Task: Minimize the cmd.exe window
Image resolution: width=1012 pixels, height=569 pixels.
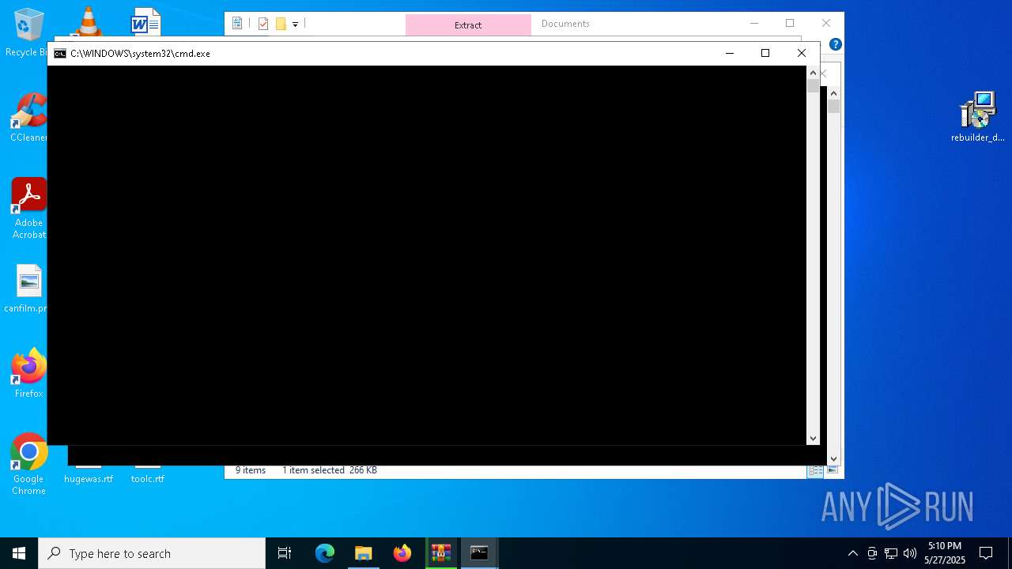Action: (x=730, y=53)
